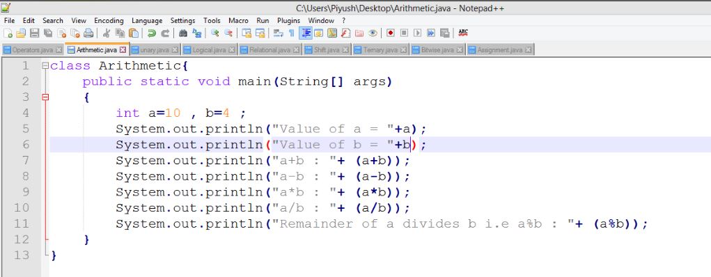Open the Search menu
Image resolution: width=711 pixels, height=277 pixels.
(53, 20)
